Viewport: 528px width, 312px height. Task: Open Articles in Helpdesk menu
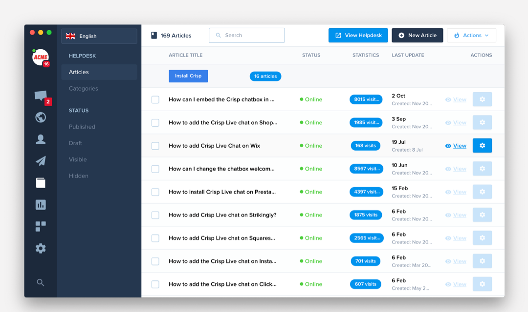[99, 72]
